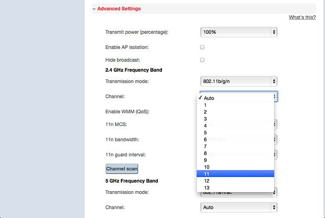Select channel 9 from the channel list
This screenshot has width=325, height=218.
click(235, 160)
